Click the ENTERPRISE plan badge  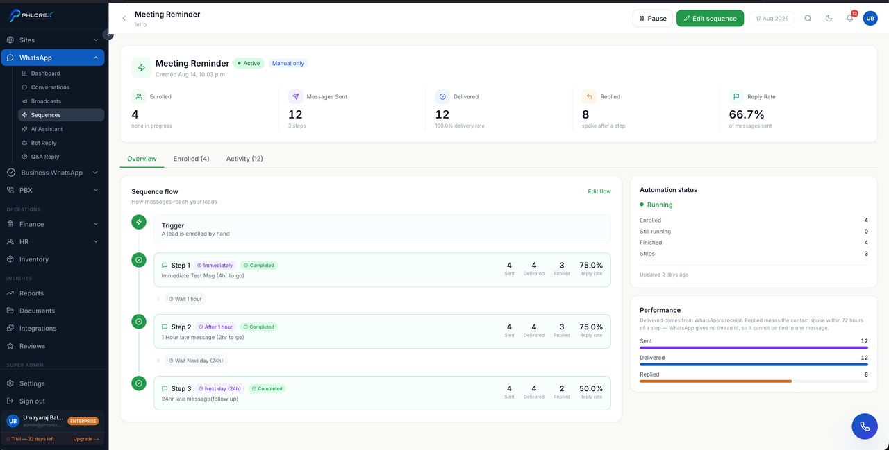coord(83,421)
